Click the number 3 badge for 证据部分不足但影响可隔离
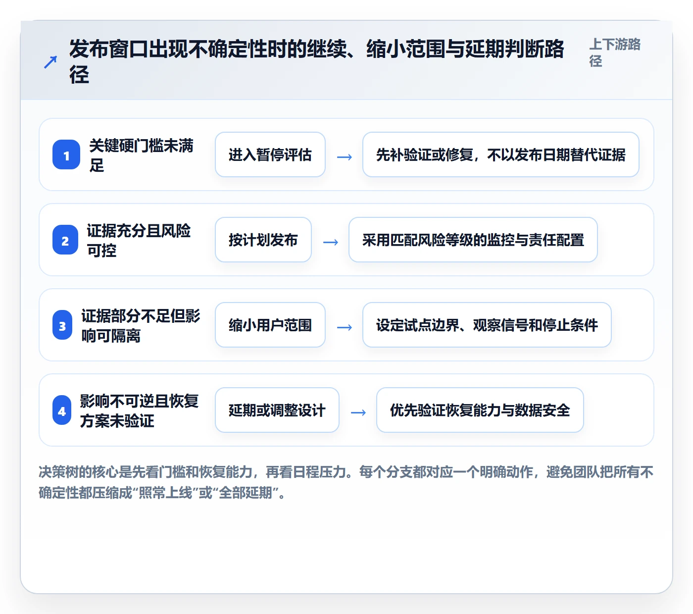Image resolution: width=693 pixels, height=614 pixels. click(62, 325)
